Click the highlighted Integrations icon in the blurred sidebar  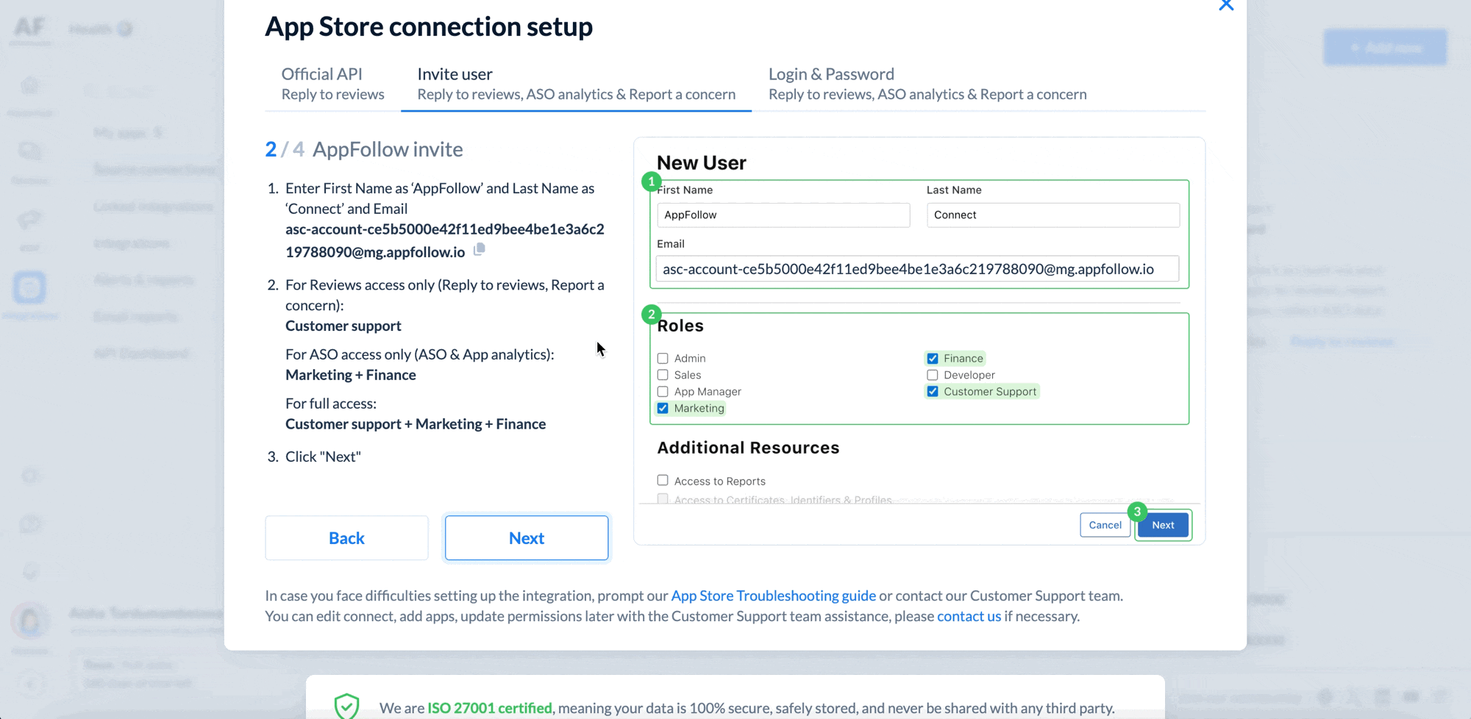(29, 287)
